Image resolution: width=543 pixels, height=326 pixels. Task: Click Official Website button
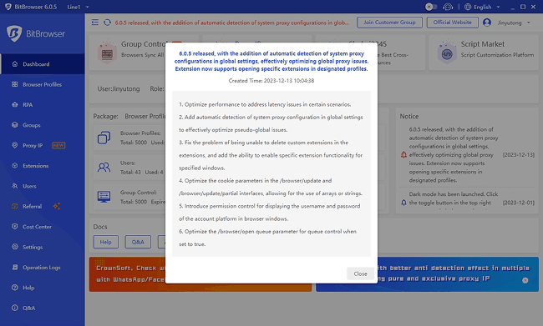pyautogui.click(x=452, y=23)
